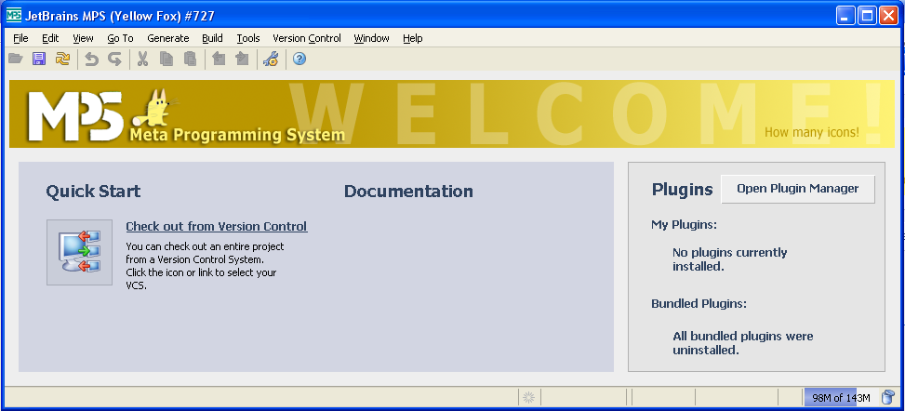Open Settings via the wrench icon
The width and height of the screenshot is (905, 411).
point(271,59)
